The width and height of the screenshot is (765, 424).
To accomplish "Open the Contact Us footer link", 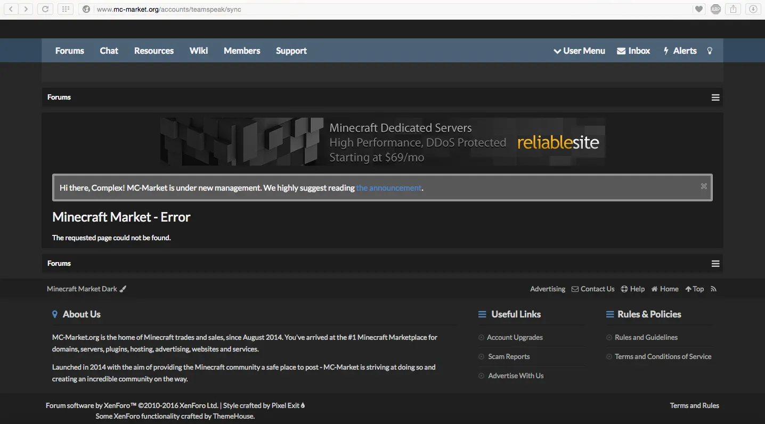I will pyautogui.click(x=593, y=289).
